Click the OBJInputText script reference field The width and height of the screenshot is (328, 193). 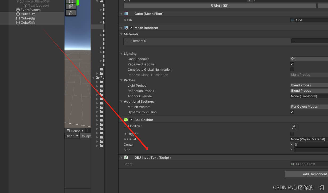309,164
